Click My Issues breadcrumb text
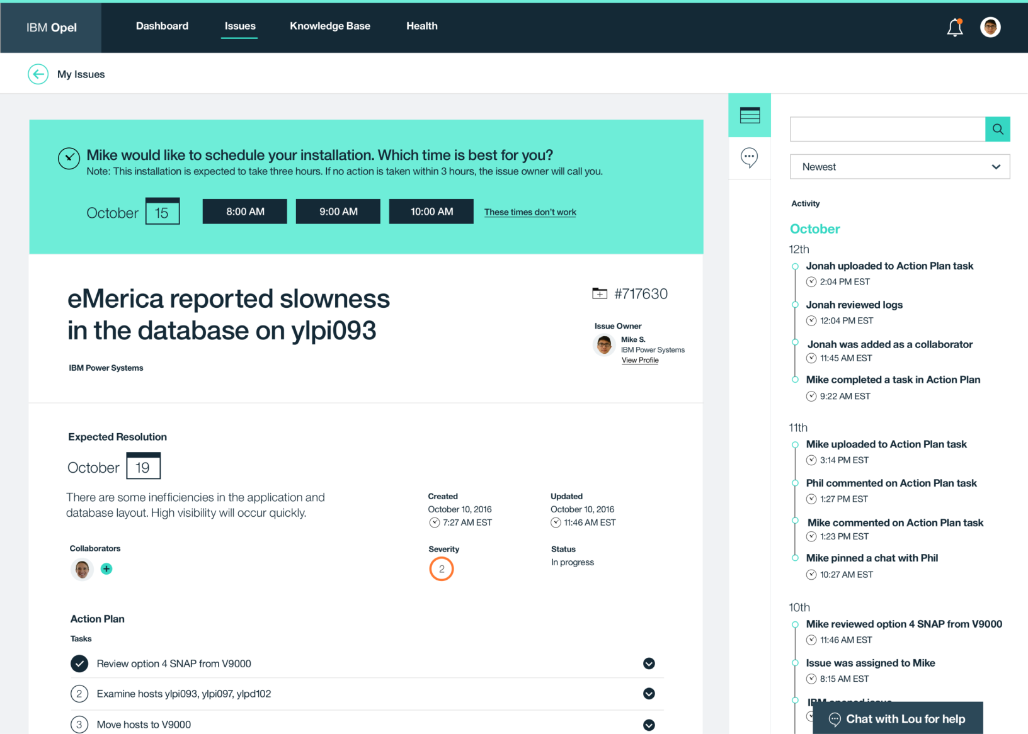Image resolution: width=1028 pixels, height=734 pixels. 81,74
